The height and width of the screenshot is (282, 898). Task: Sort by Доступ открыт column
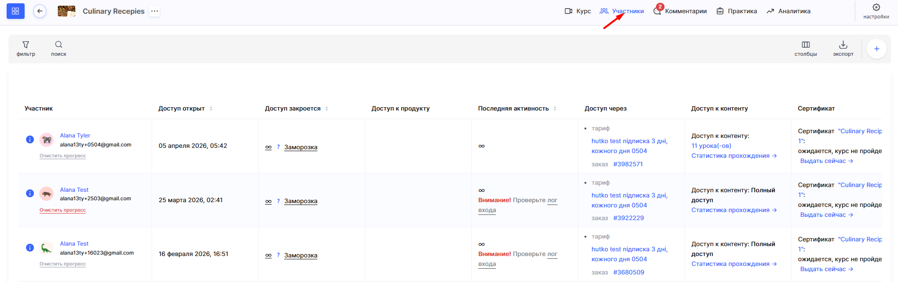[211, 109]
